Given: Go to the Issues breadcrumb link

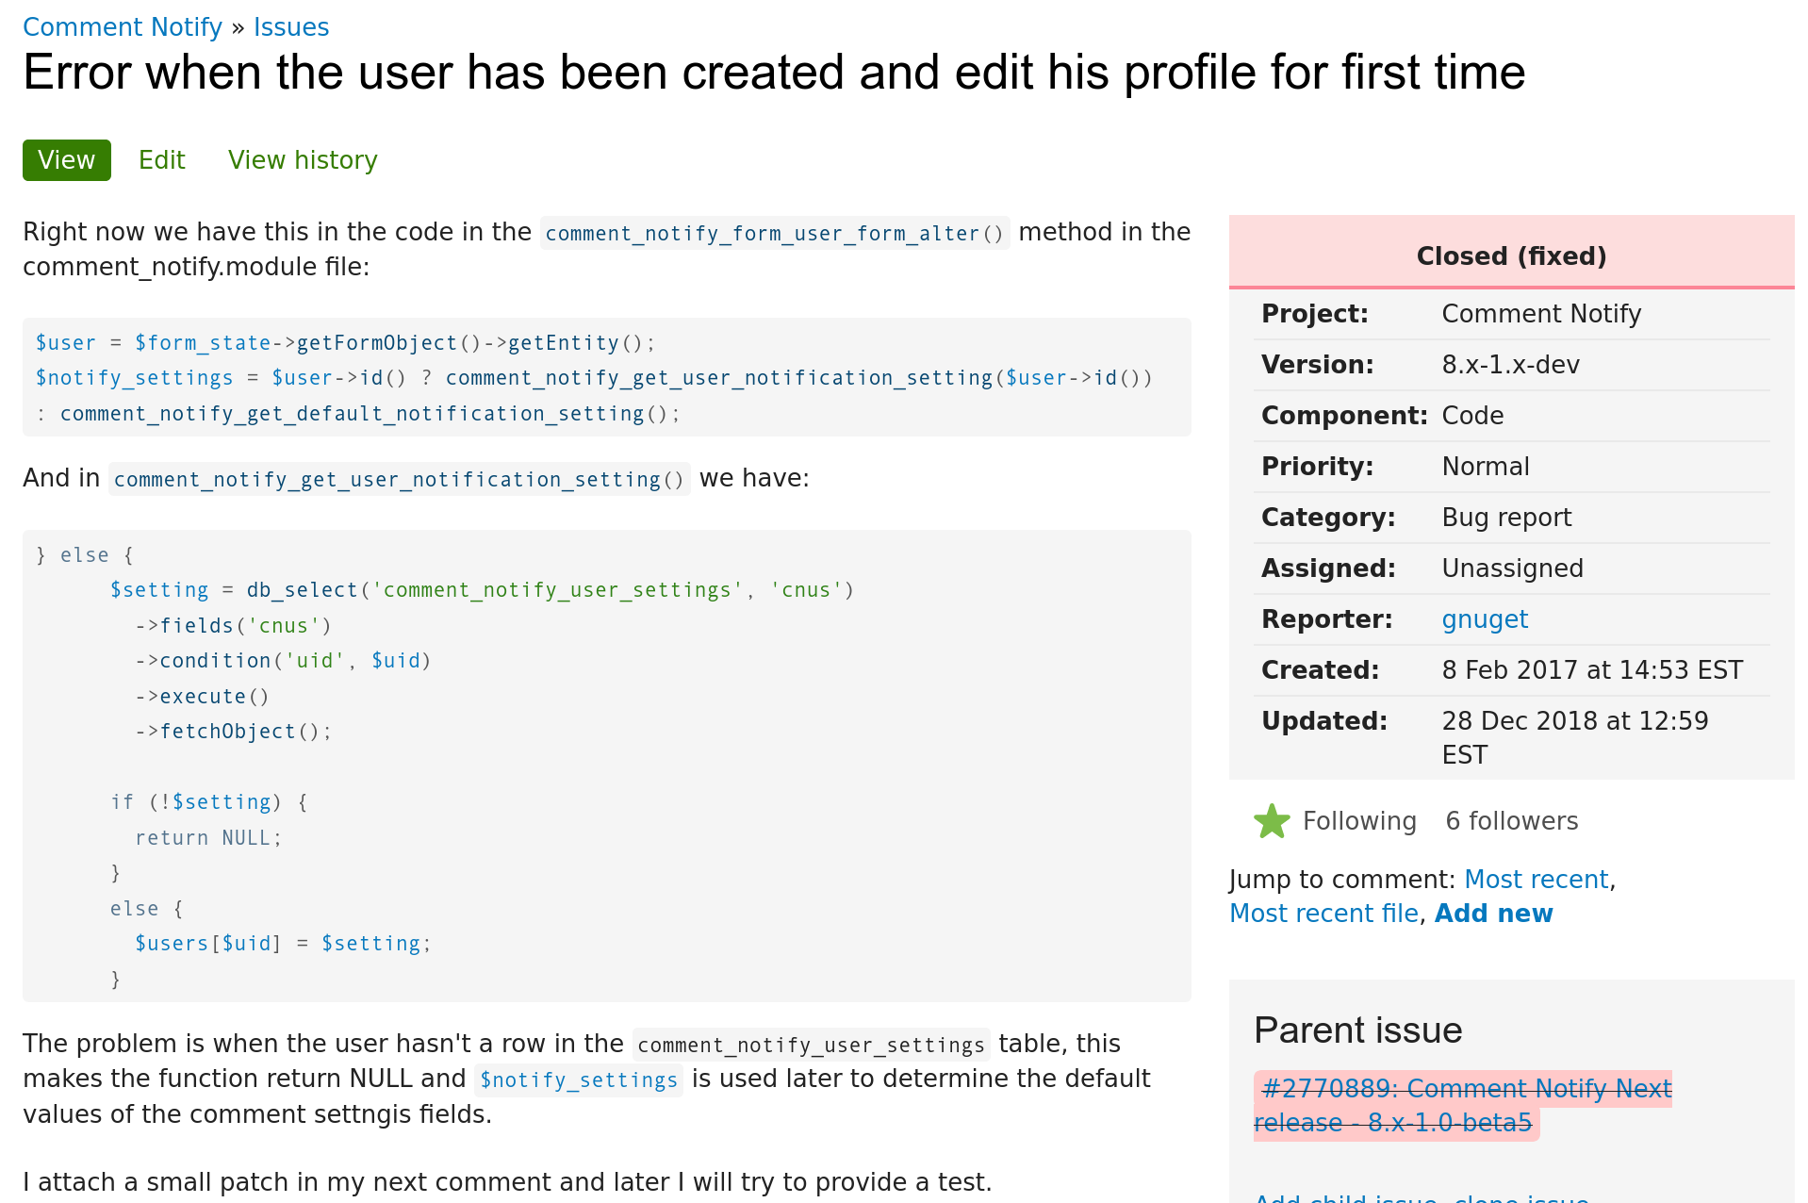Looking at the screenshot, I should pyautogui.click(x=290, y=27).
